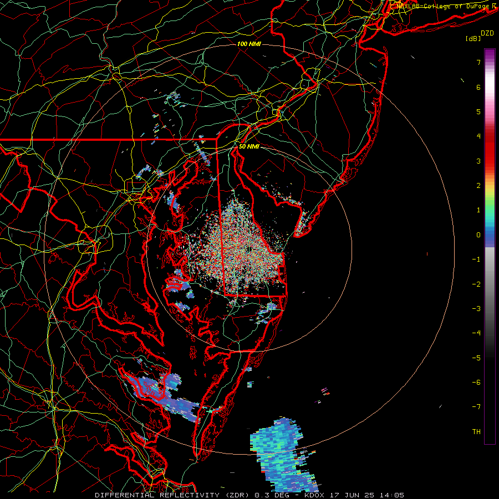Click the "-7" scale value

476,407
